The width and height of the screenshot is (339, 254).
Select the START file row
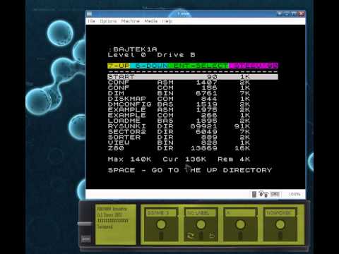(193, 77)
